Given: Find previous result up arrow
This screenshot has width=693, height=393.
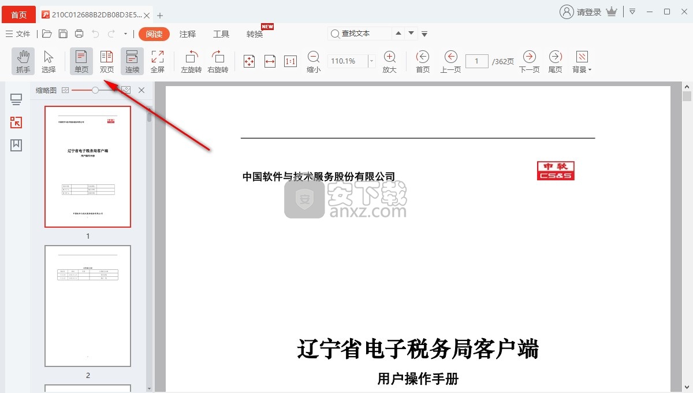Looking at the screenshot, I should tap(398, 34).
